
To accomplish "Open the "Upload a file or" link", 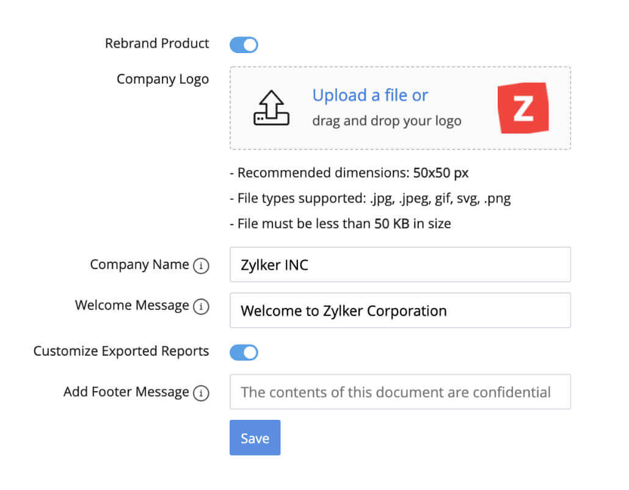I will [370, 95].
